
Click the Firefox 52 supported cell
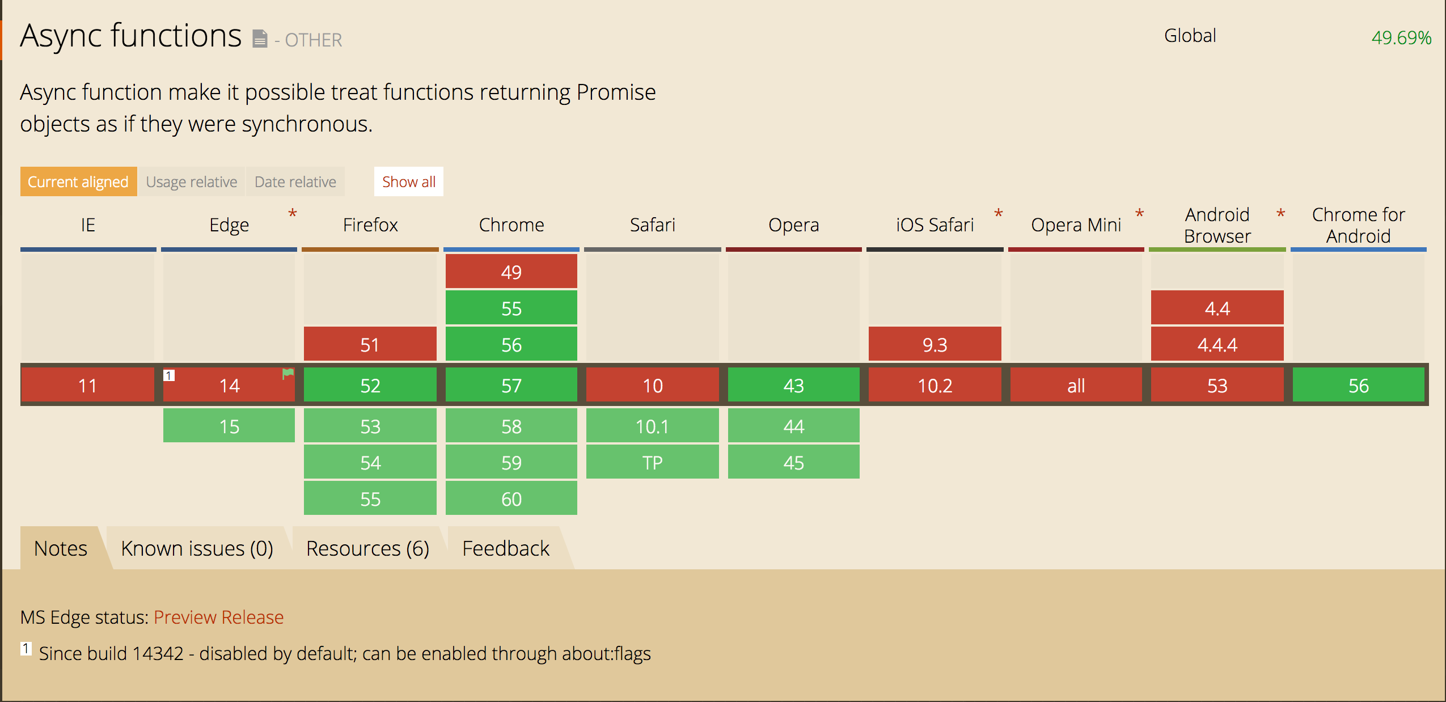point(370,385)
